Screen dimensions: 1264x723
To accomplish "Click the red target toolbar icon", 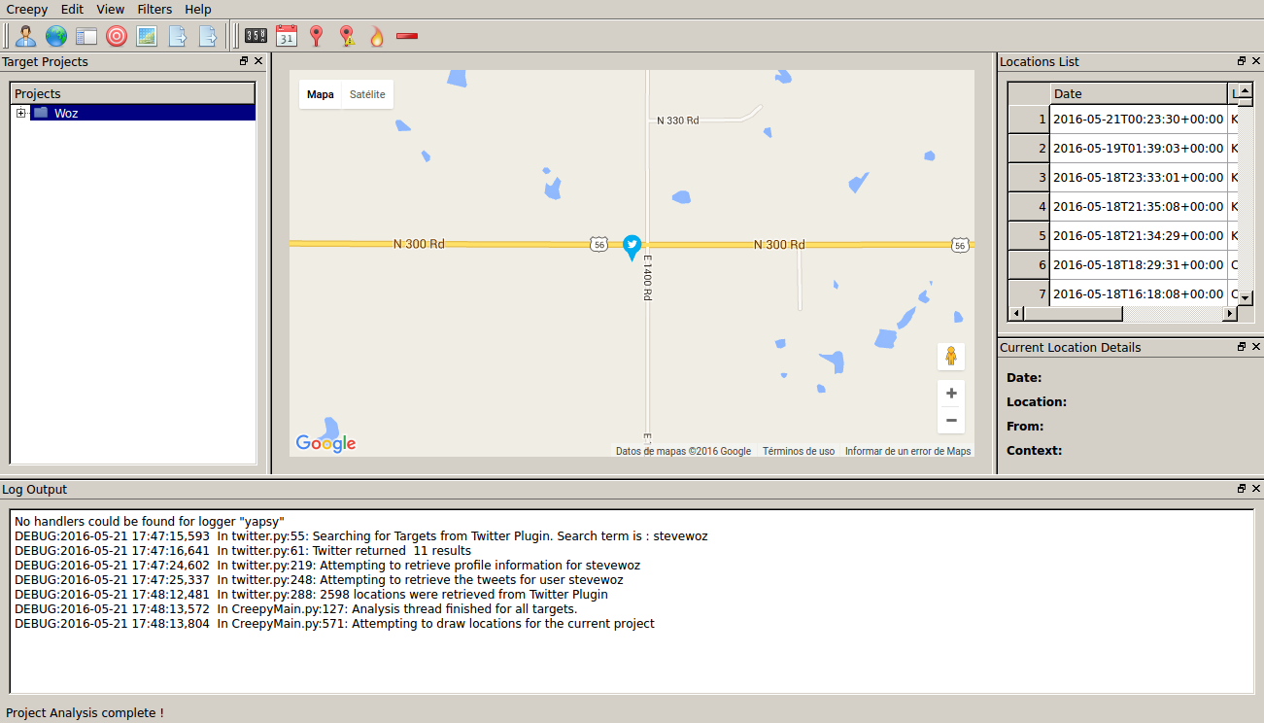I will [x=117, y=36].
